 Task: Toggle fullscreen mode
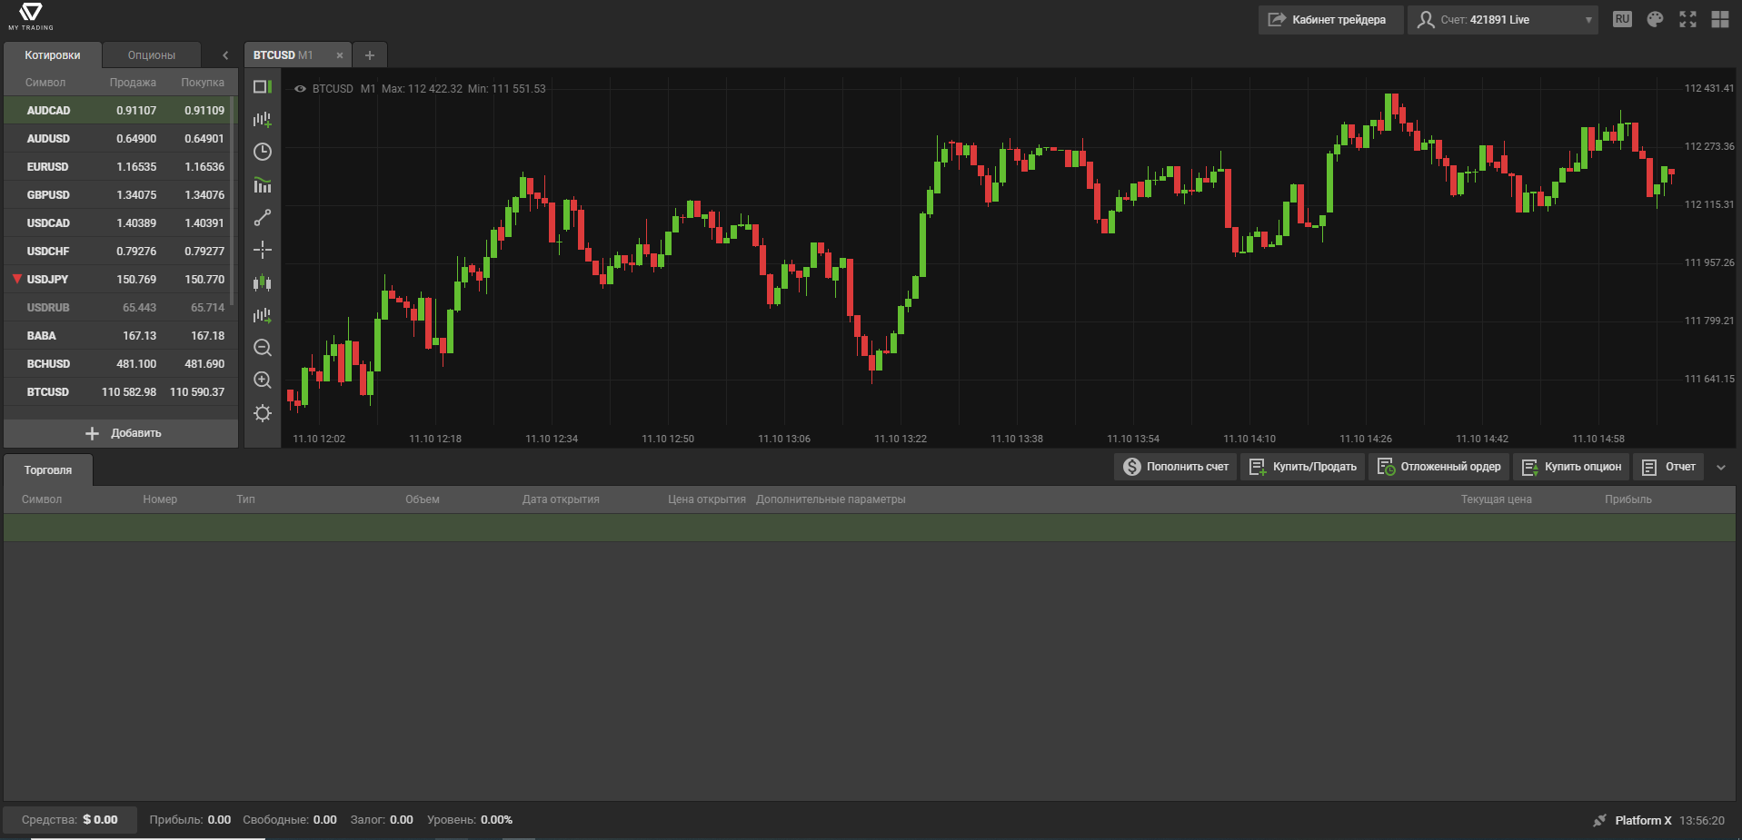click(x=1687, y=19)
